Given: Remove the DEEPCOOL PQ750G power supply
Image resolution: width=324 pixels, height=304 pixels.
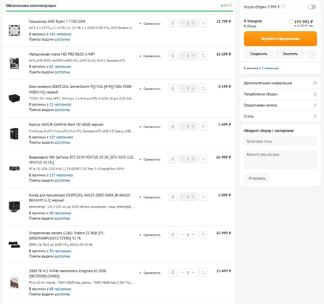Looking at the screenshot, I should 173,88.
